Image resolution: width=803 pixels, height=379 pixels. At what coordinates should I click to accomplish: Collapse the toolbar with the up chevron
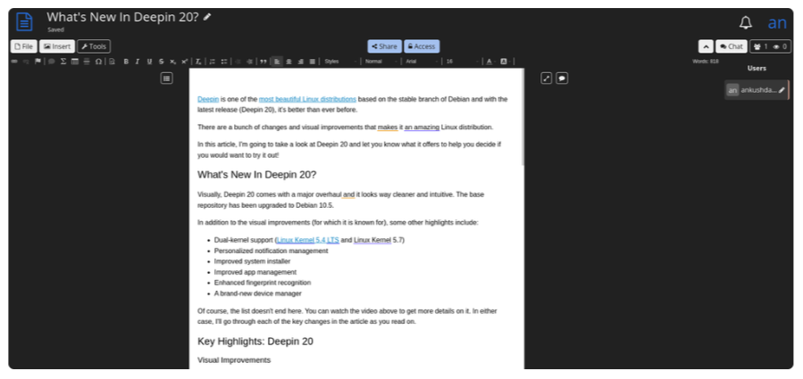click(x=706, y=46)
